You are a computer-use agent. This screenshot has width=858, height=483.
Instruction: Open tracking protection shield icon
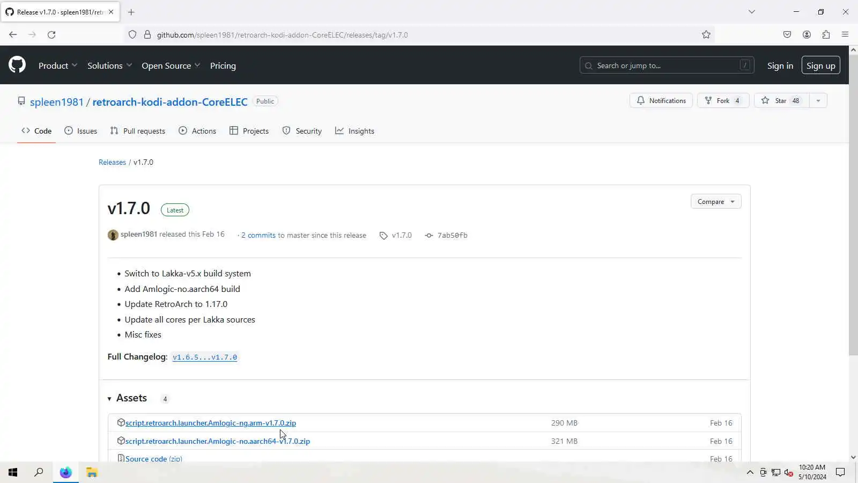click(132, 35)
